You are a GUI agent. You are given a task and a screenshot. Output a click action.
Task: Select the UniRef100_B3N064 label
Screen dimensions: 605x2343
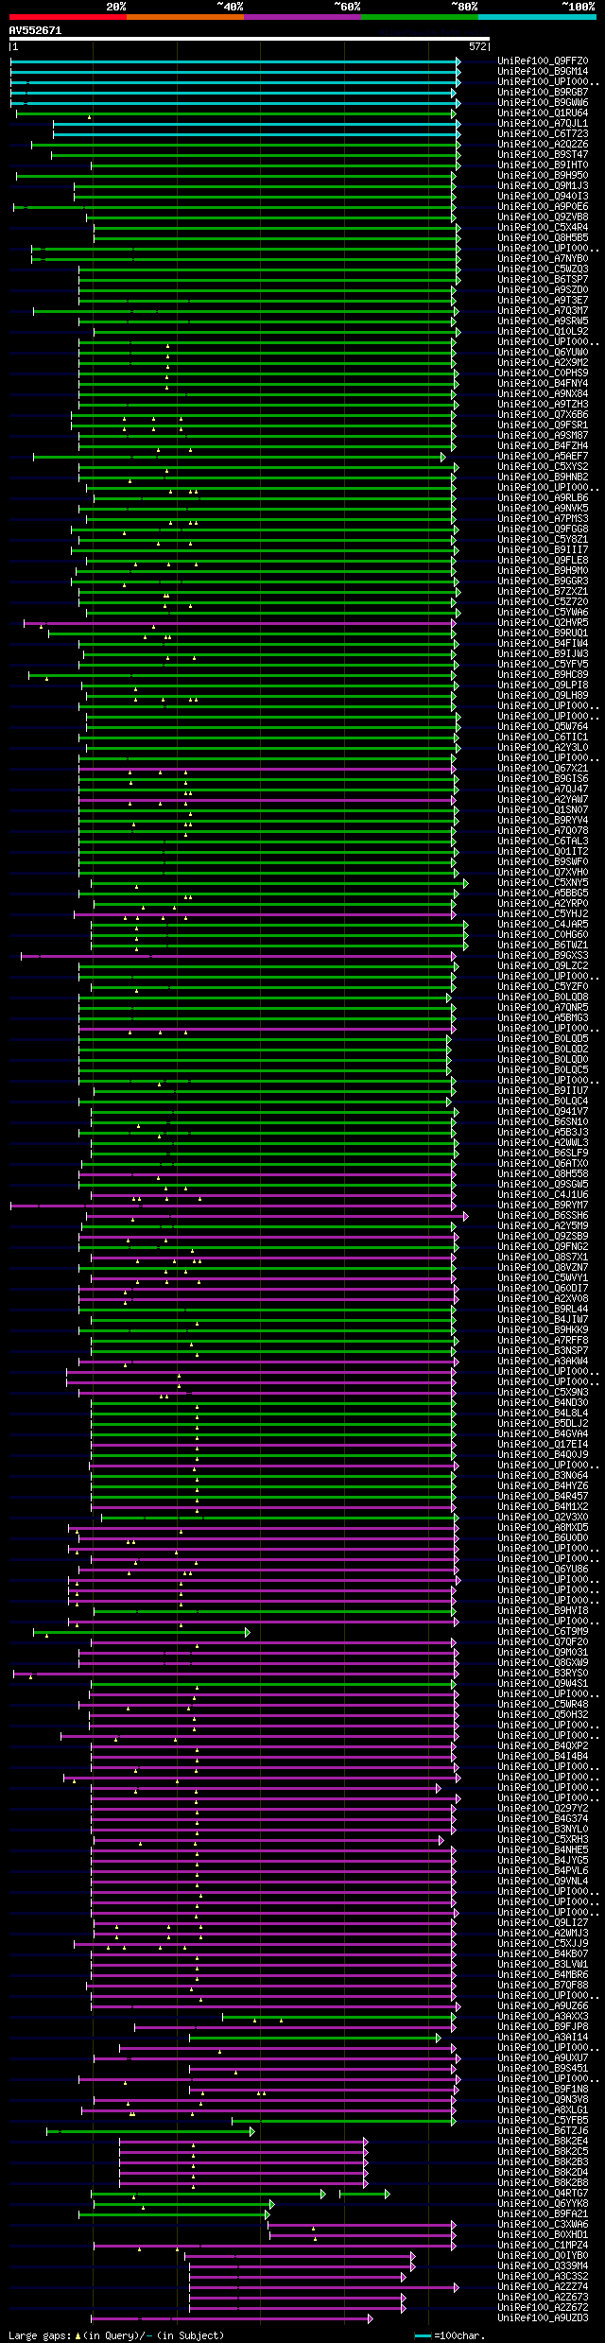pos(543,1476)
